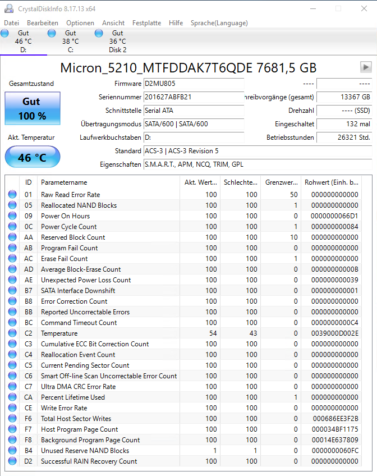377x476 pixels.
Task: Click status icon of Average Block-Erase Count
Action: click(12, 269)
